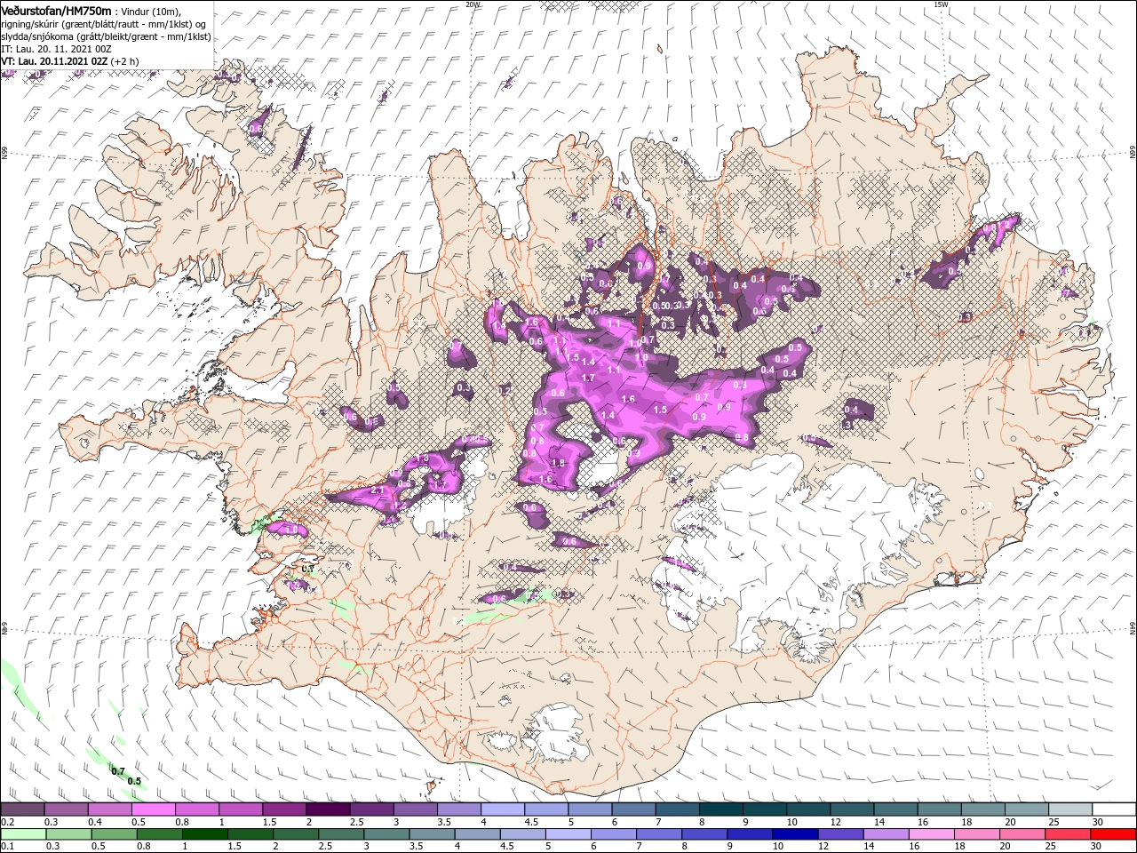Pick upper legend swatch between 1.5 and 2

284,809
